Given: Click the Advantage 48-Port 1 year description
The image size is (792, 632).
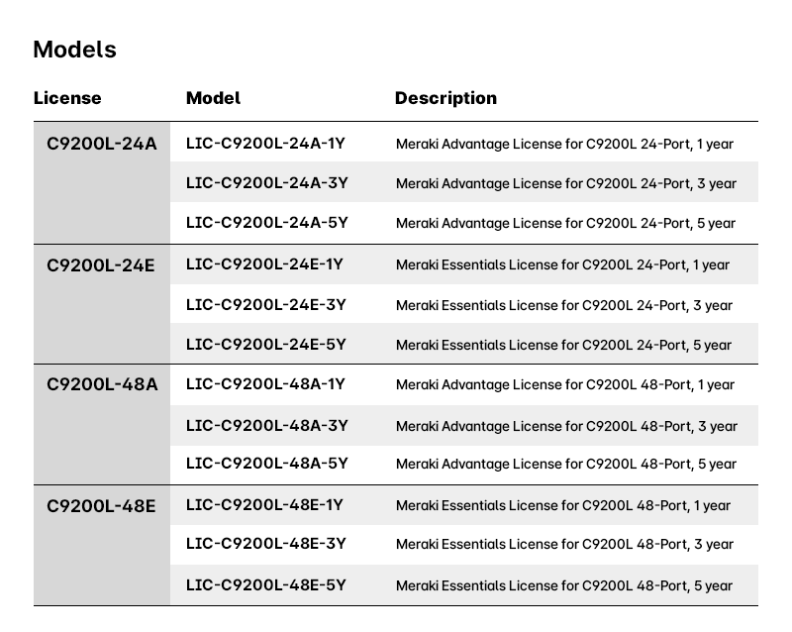Looking at the screenshot, I should click(x=566, y=385).
